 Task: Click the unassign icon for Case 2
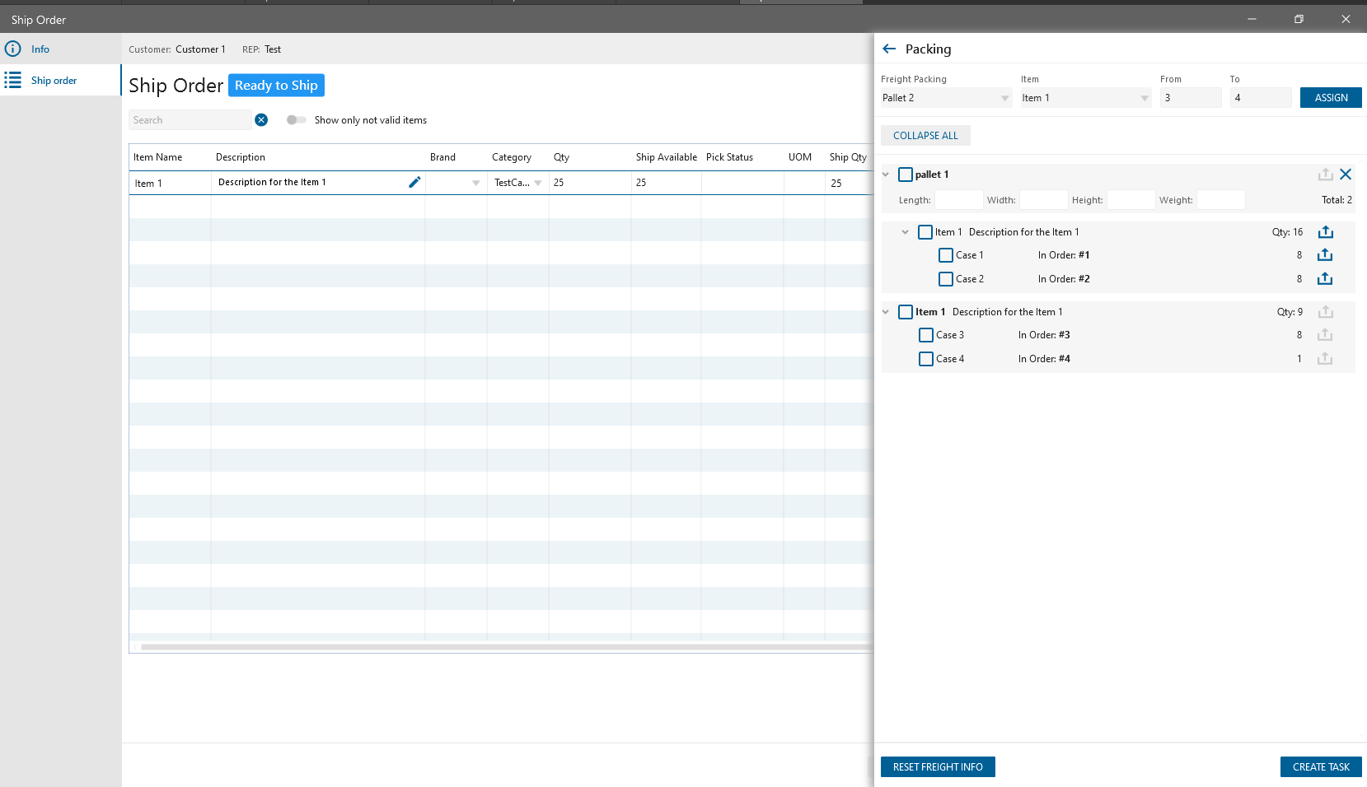(x=1325, y=279)
